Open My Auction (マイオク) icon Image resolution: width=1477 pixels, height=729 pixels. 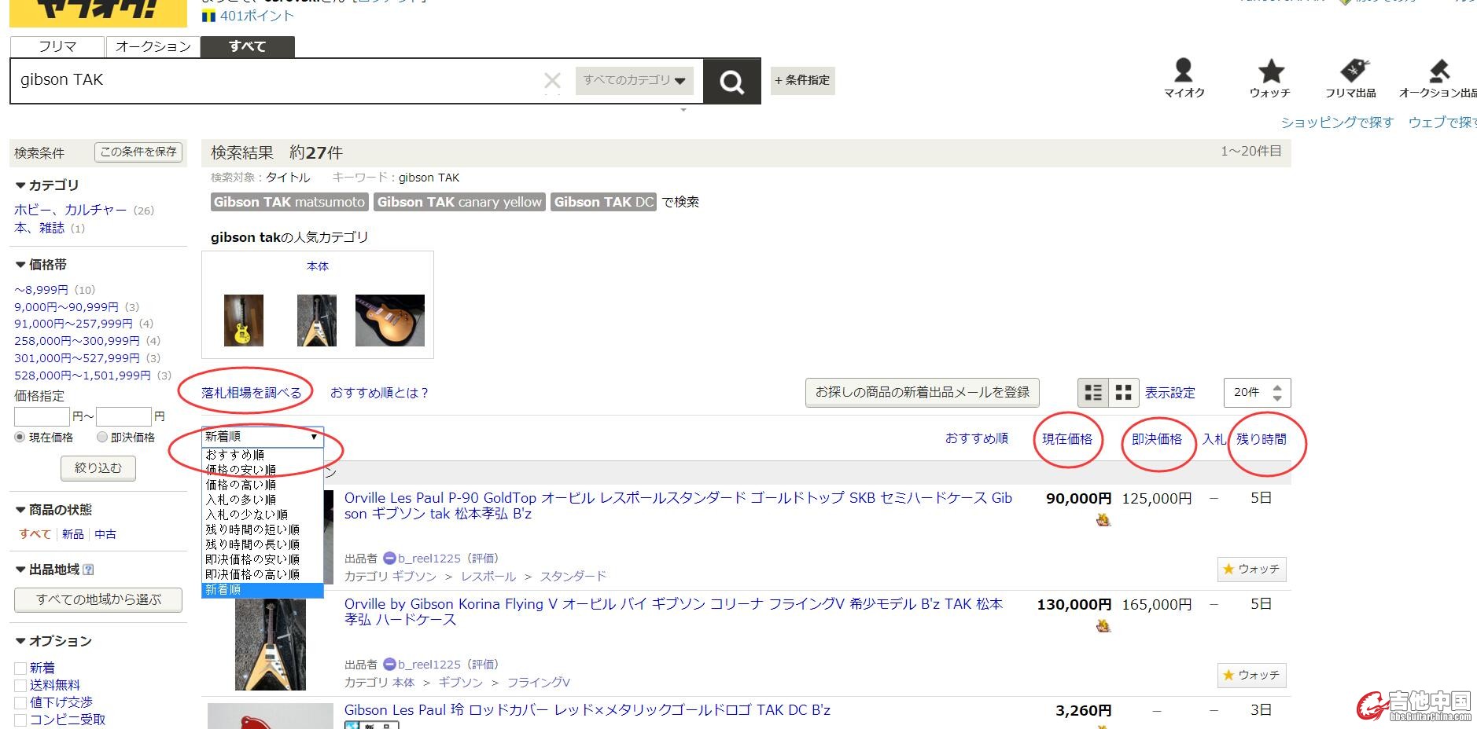pyautogui.click(x=1184, y=71)
